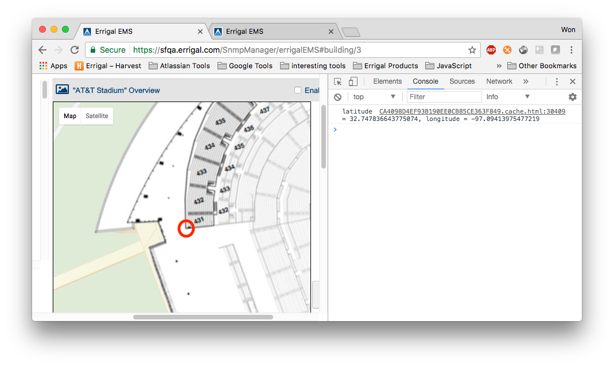The width and height of the screenshot is (614, 367).
Task: Select the Map view button
Action: (x=70, y=116)
